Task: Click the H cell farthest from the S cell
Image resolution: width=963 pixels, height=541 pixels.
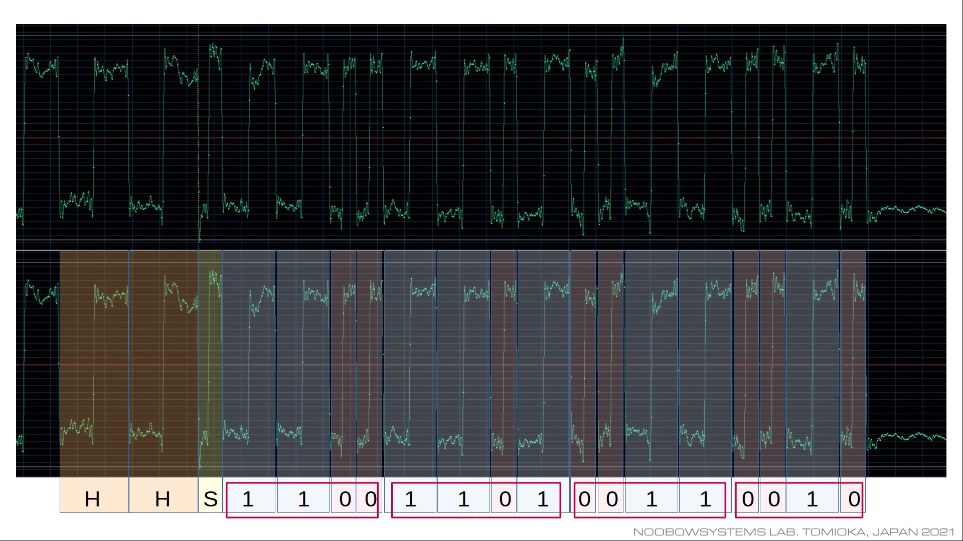Action: [x=94, y=495]
